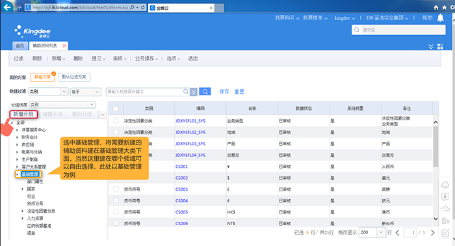Screen dimensions: 455x246
Task: Check the row CS006 checkbox
Action: click(116, 223)
